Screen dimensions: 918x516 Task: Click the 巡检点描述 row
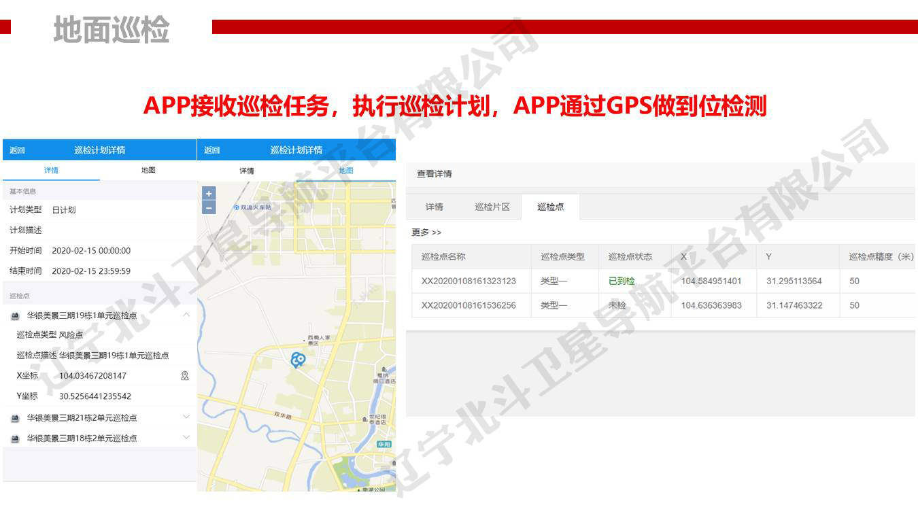point(99,356)
